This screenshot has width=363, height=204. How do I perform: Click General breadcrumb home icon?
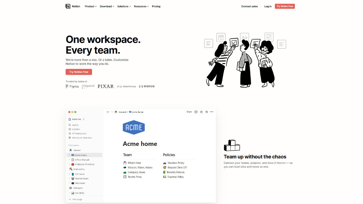click(x=116, y=112)
